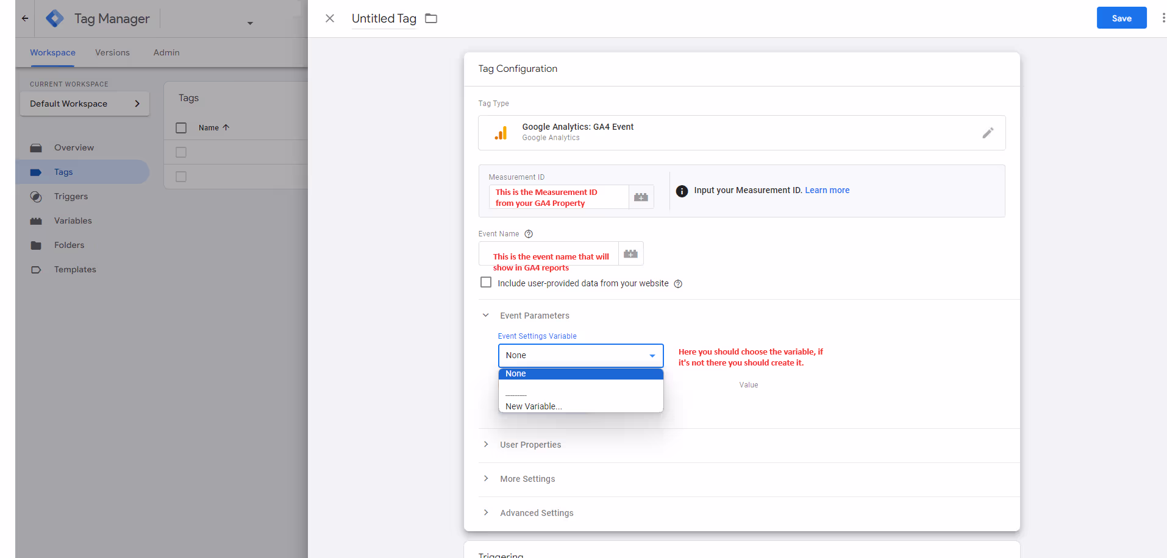
Task: Click the folder icon next to Untitled Tag
Action: coord(431,18)
